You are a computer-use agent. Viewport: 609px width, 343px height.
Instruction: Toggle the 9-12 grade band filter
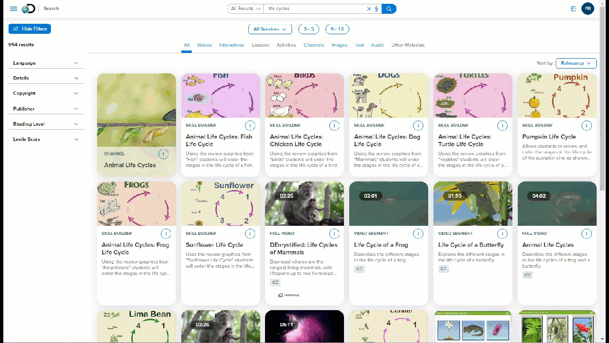[337, 29]
